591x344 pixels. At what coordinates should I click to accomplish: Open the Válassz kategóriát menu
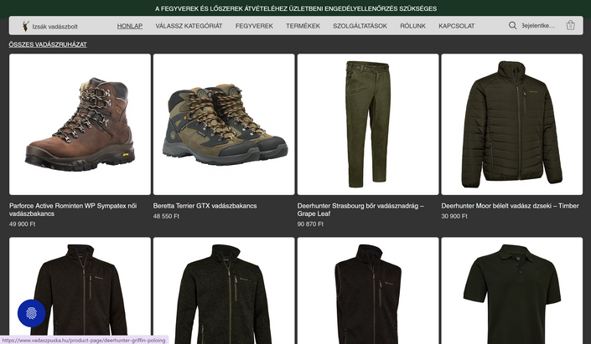click(x=189, y=26)
